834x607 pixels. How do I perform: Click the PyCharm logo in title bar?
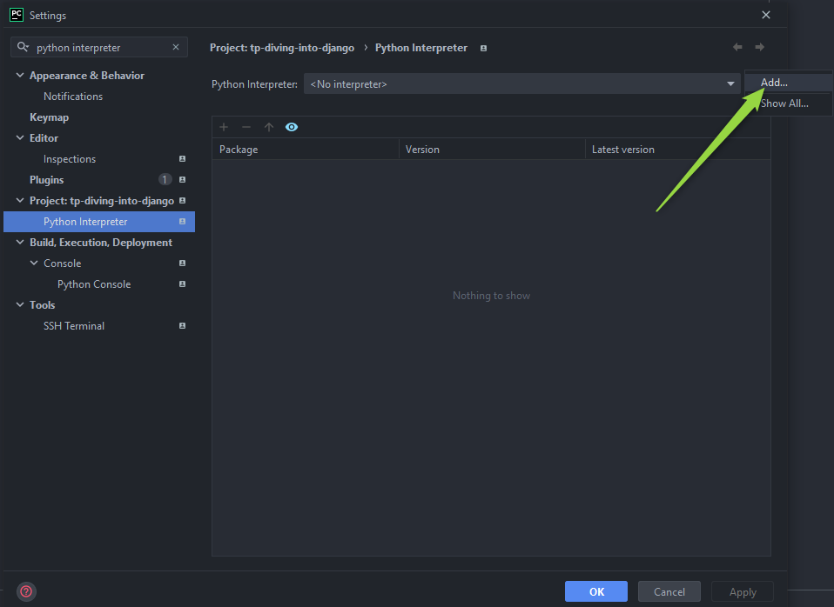(16, 15)
